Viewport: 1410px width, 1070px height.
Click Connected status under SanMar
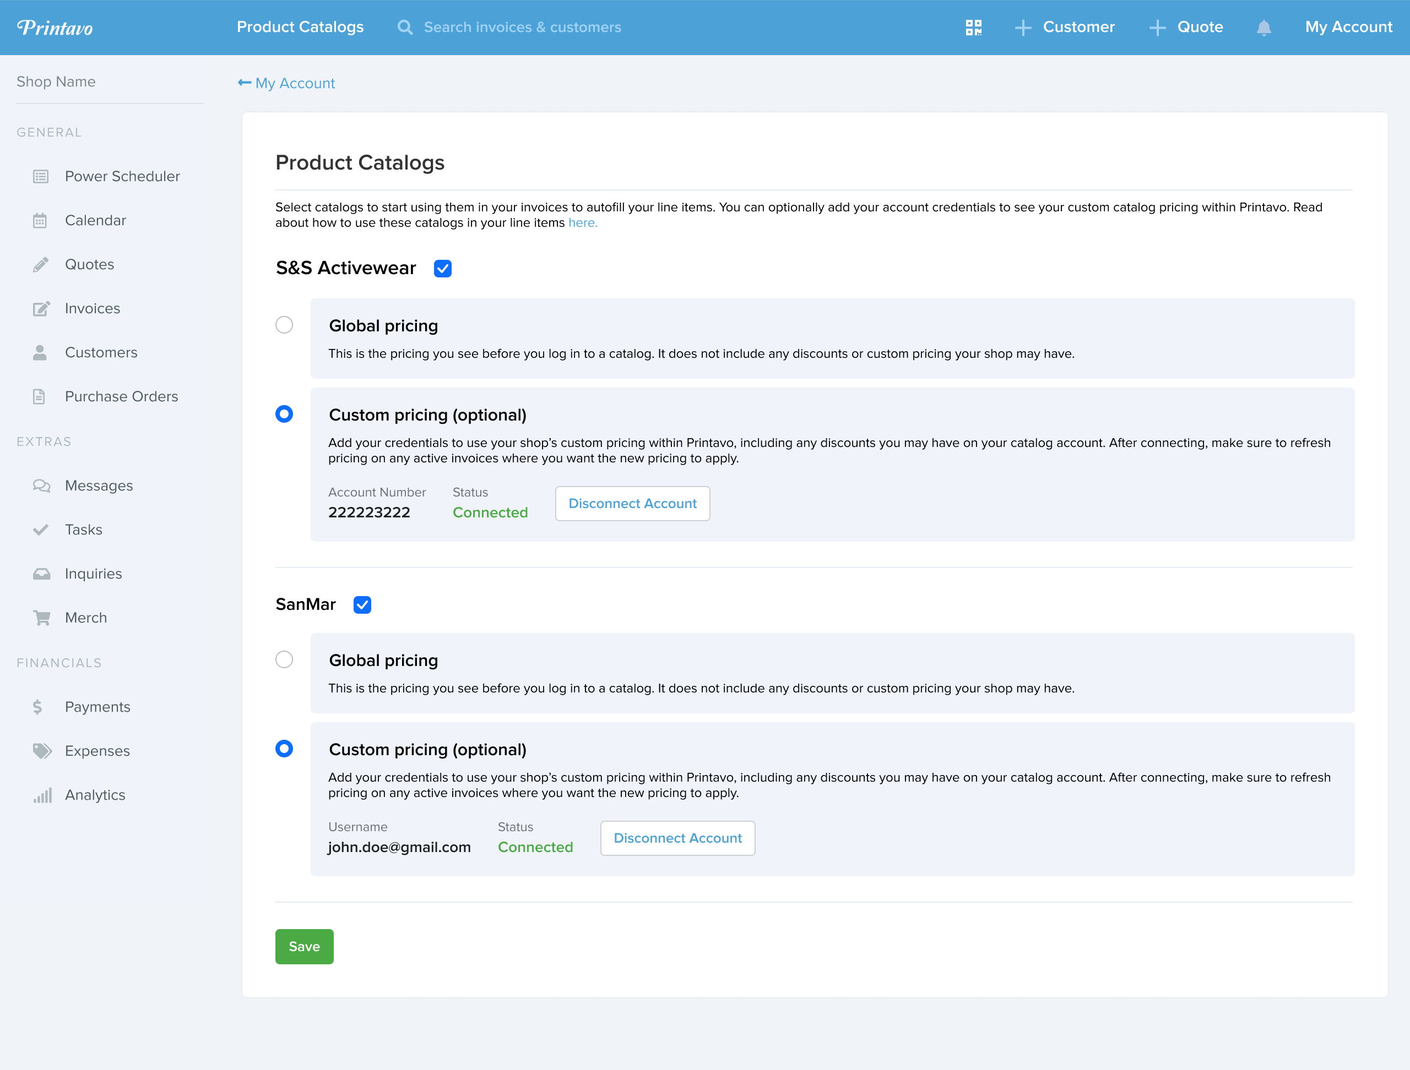pos(535,848)
